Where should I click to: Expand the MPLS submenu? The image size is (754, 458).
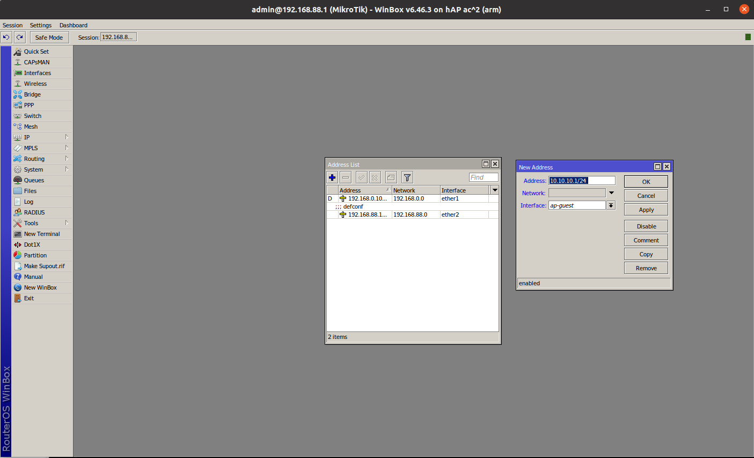[x=42, y=148]
